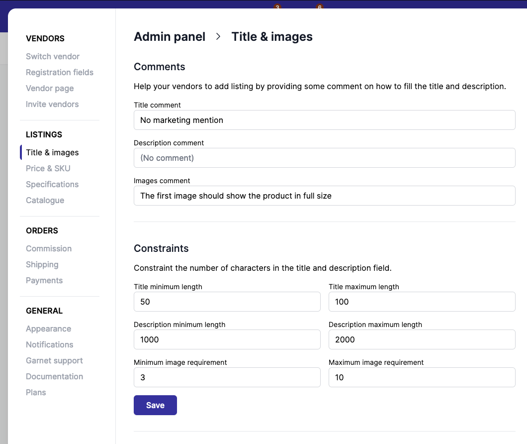Image resolution: width=527 pixels, height=444 pixels.
Task: Select Payments in Orders section
Action: [x=44, y=280]
